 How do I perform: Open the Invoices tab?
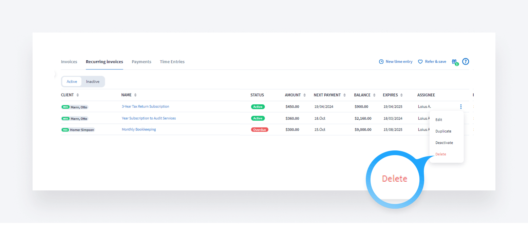(x=69, y=62)
